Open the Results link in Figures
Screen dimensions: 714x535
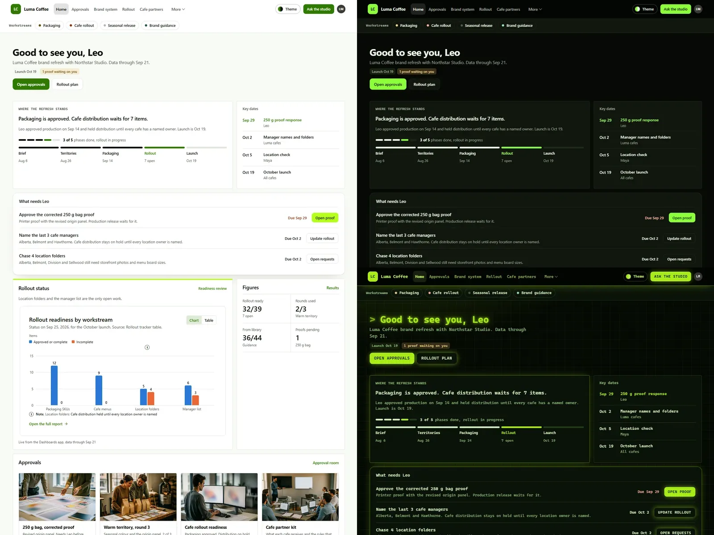(332, 288)
